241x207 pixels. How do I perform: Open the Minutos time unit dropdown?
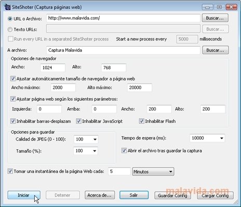153,172
